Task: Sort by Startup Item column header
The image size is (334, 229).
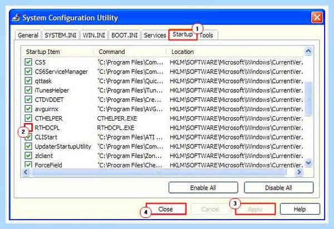Action: tap(57, 52)
